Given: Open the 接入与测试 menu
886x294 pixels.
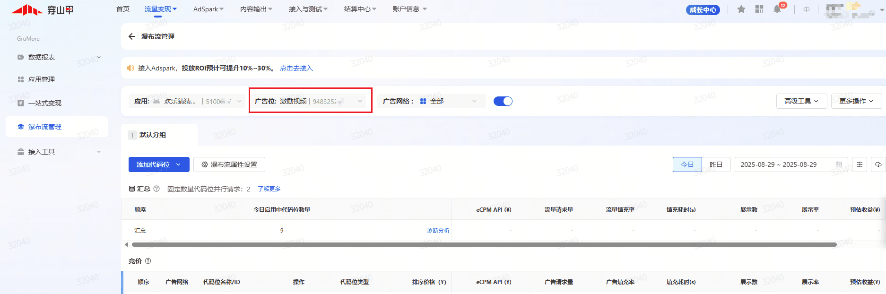Looking at the screenshot, I should pos(308,9).
